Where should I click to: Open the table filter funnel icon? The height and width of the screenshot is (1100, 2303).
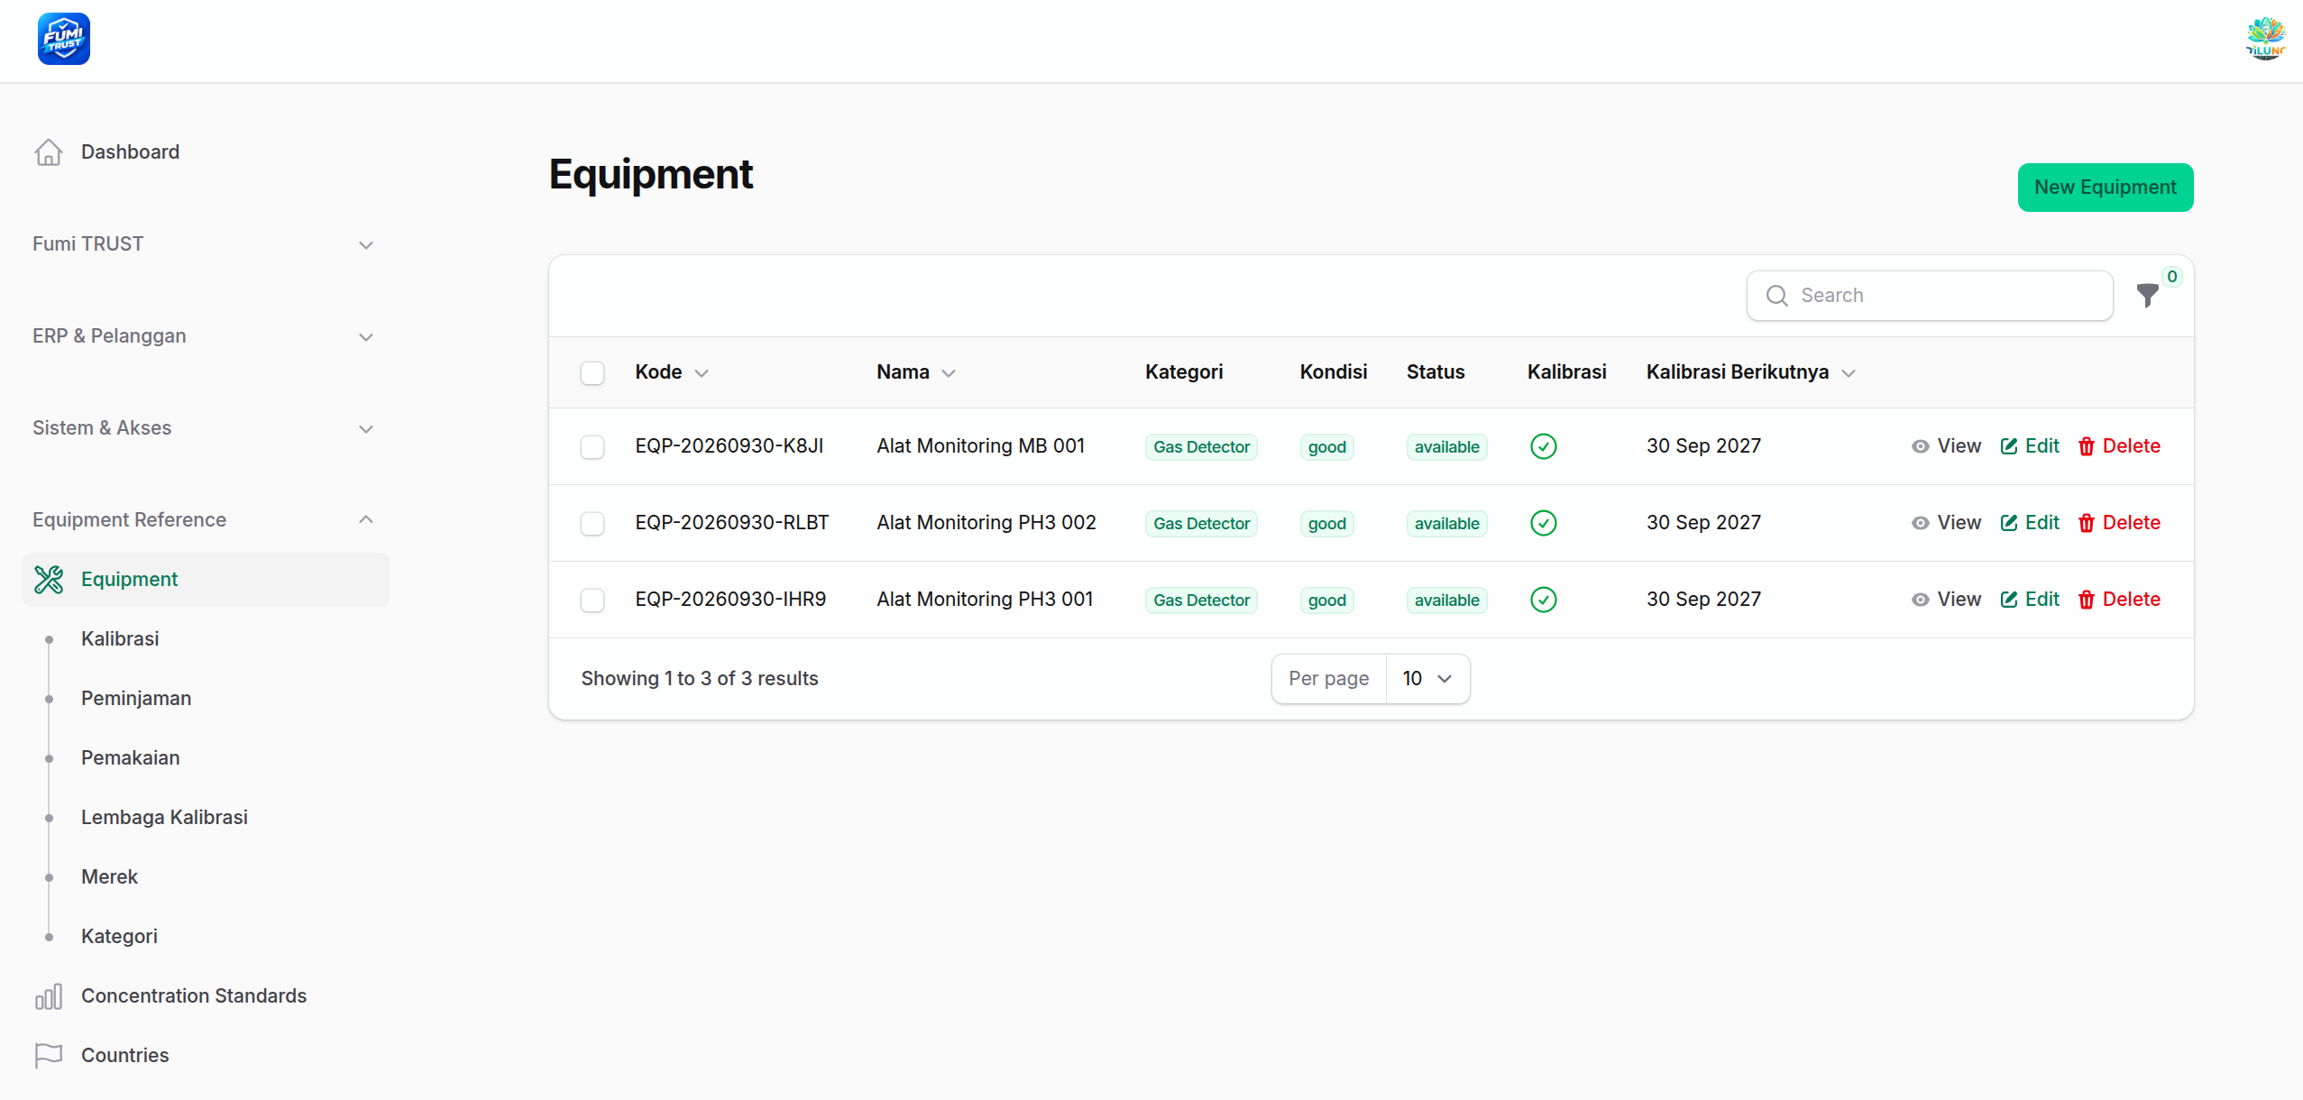pyautogui.click(x=2147, y=296)
